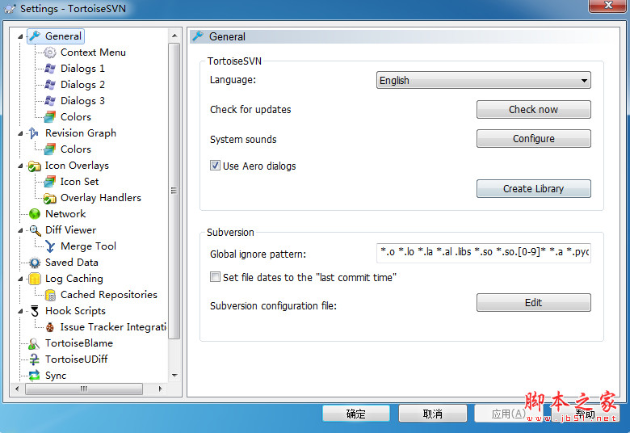Close the Settings window
The height and width of the screenshot is (433, 630).
(608, 5)
